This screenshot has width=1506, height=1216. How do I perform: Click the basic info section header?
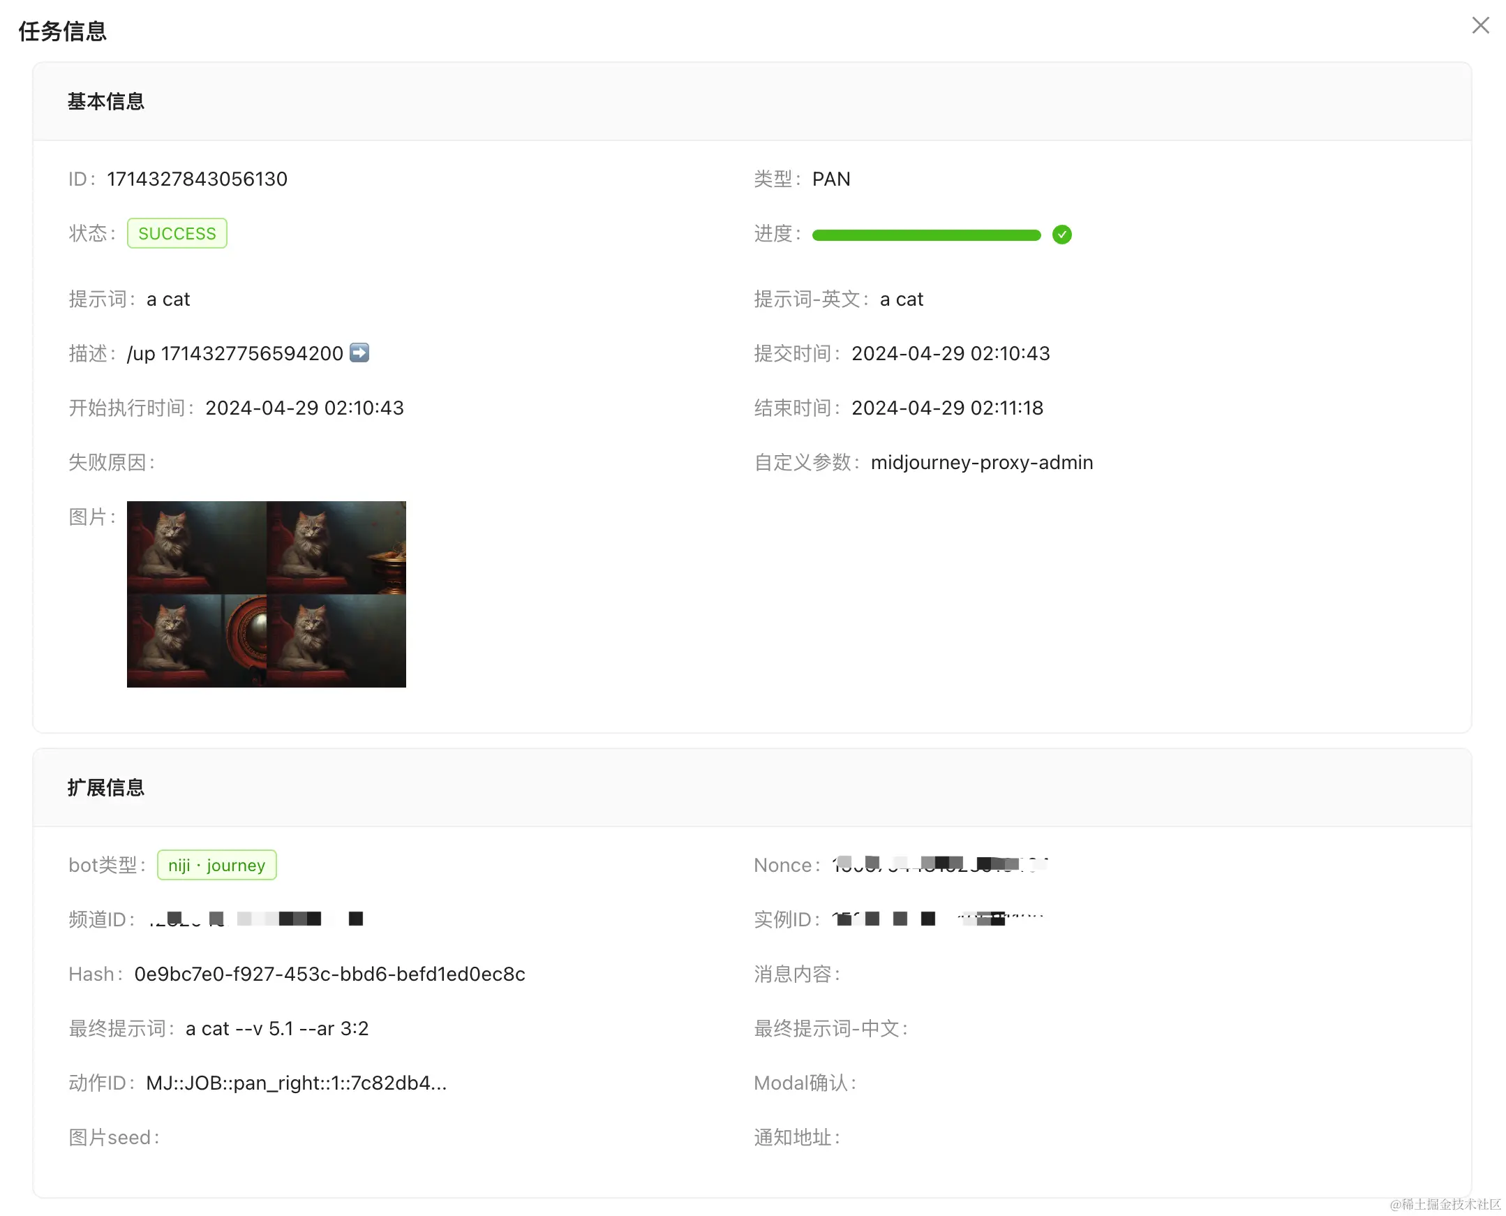pos(105,102)
